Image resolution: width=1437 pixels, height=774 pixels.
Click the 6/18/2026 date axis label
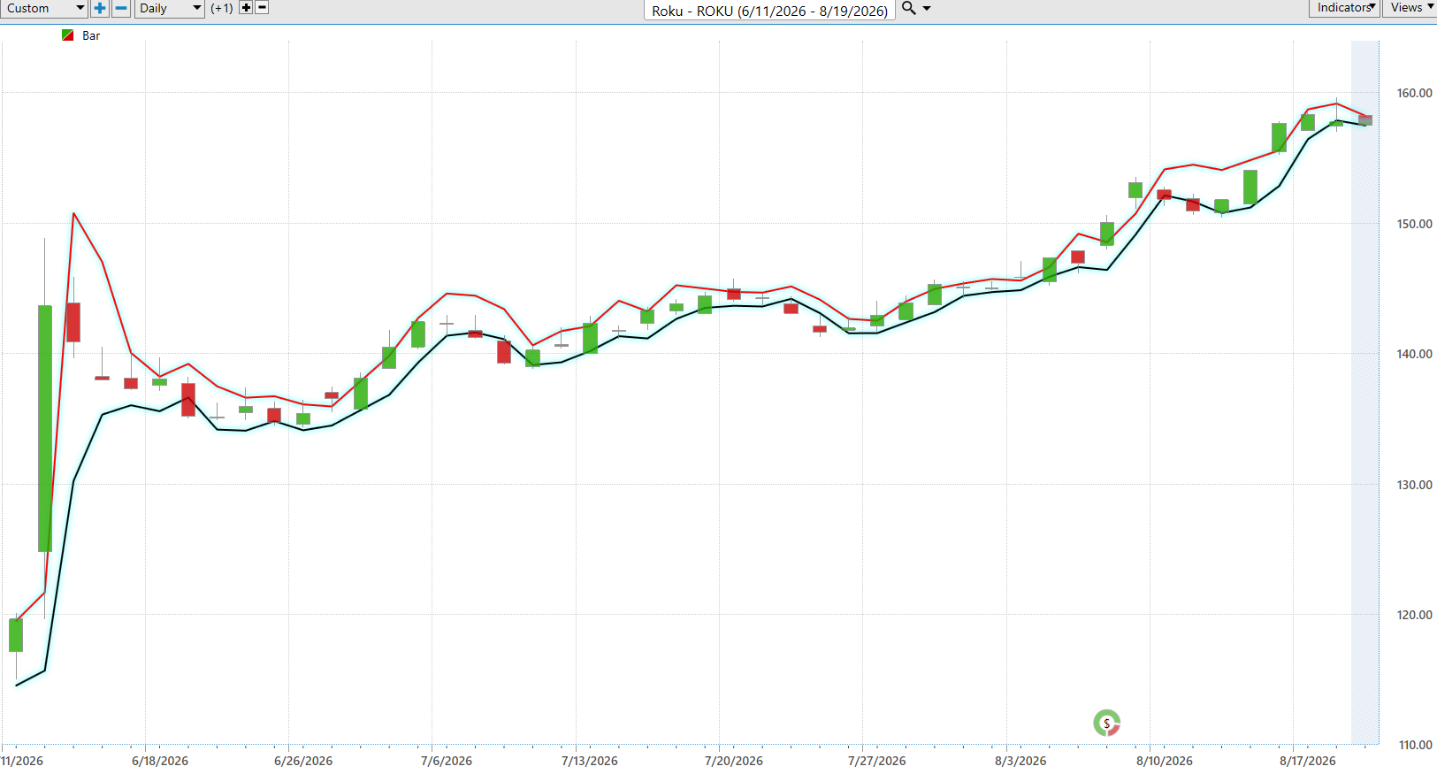point(160,761)
